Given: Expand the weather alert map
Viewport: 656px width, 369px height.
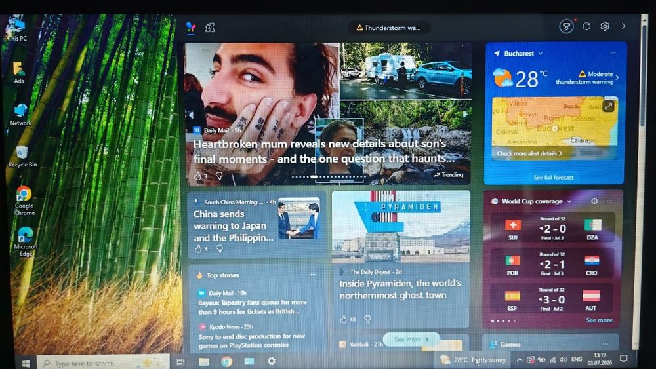Looking at the screenshot, I should 608,106.
